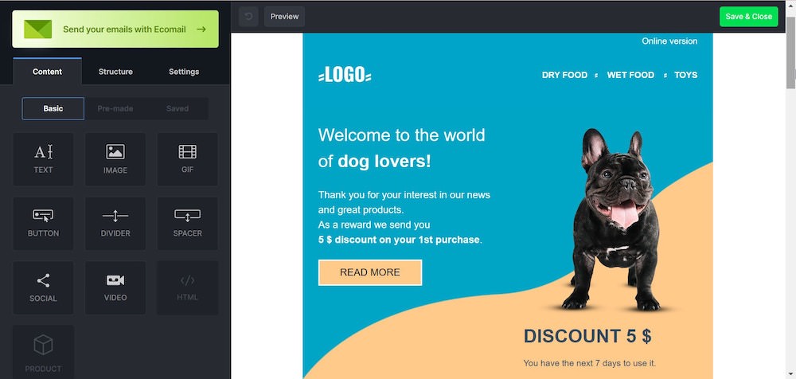This screenshot has width=796, height=379.
Task: Open the Settings tab
Action: coord(184,72)
